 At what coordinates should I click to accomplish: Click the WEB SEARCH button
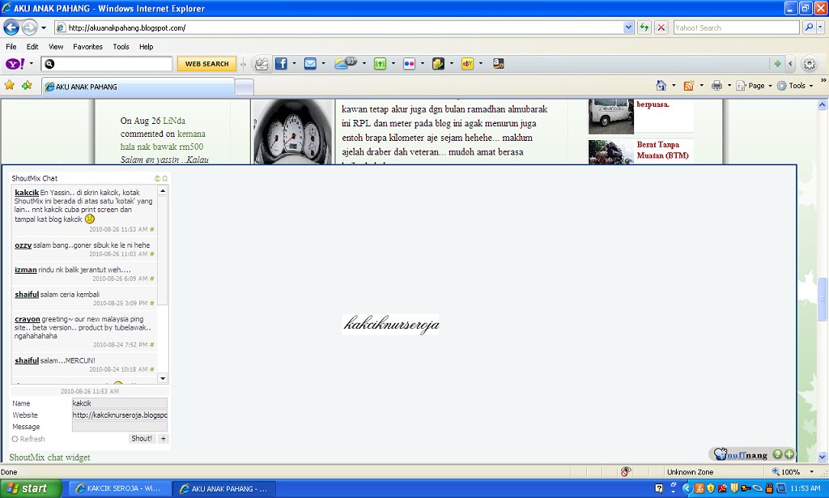pyautogui.click(x=206, y=64)
